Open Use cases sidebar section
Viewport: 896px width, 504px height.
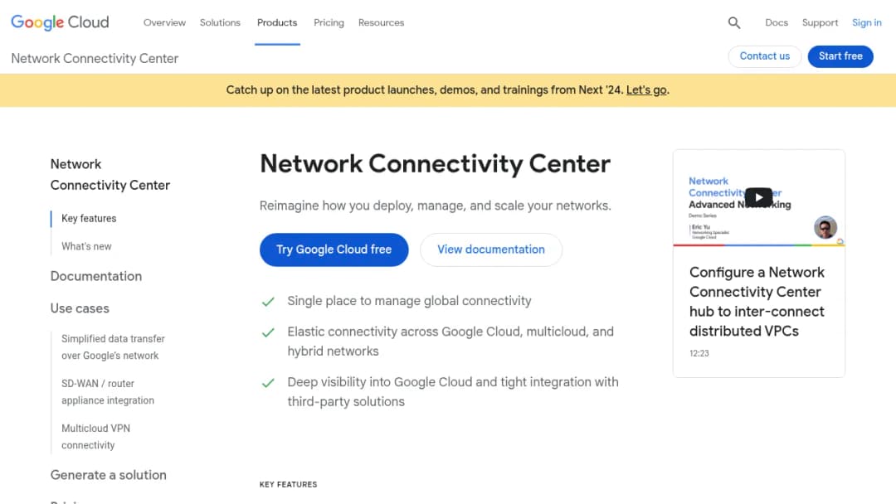point(80,308)
